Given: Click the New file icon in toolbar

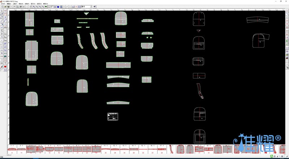Looking at the screenshot, I should point(2,7).
